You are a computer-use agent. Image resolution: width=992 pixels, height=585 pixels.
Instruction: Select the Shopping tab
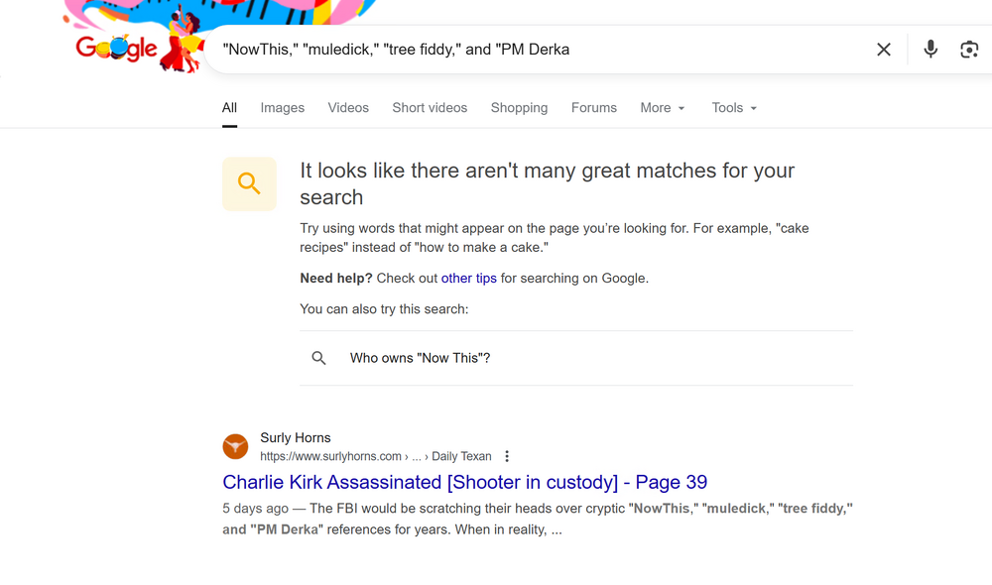(x=519, y=108)
